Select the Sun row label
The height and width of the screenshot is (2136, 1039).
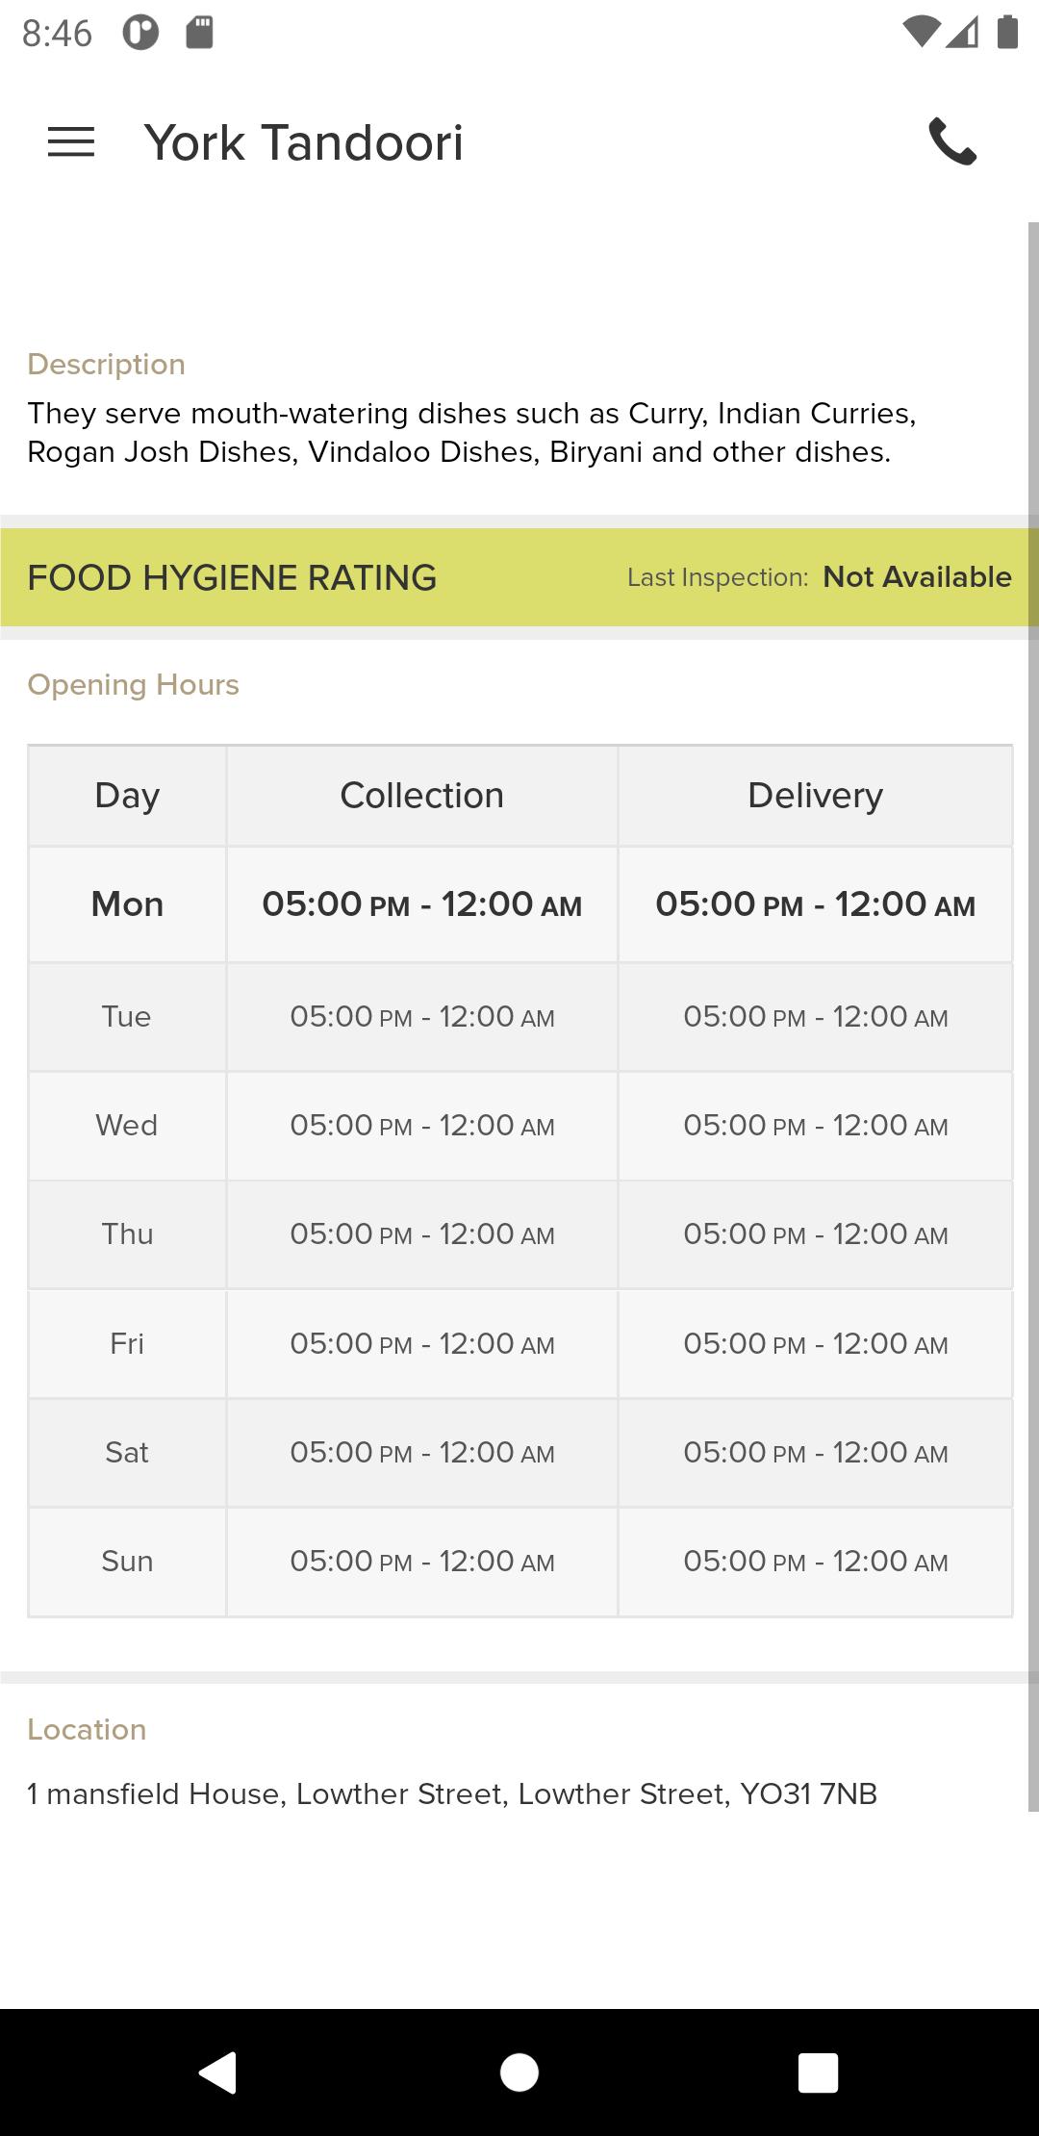click(127, 1562)
